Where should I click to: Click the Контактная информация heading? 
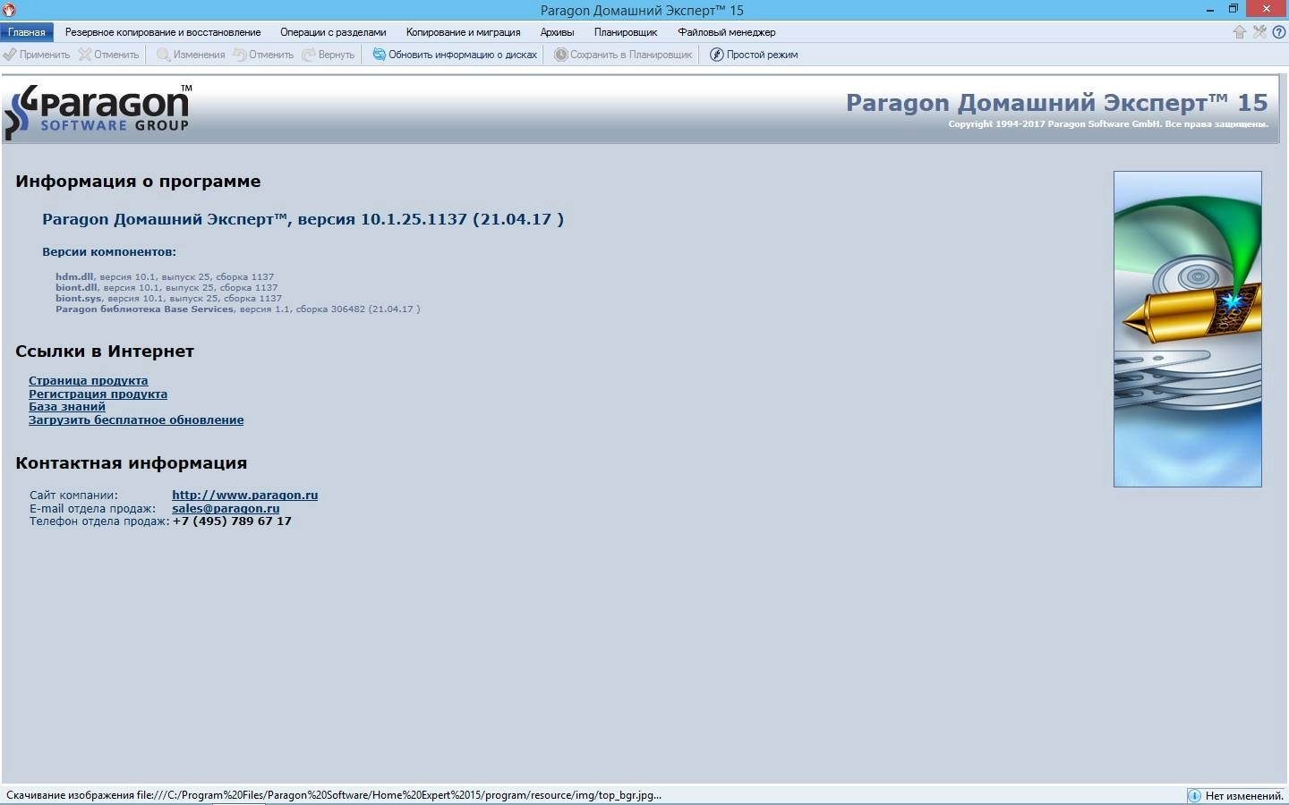click(x=131, y=463)
